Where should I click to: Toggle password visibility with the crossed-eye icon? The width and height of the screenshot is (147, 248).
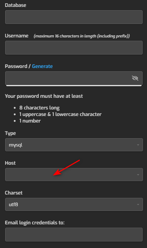(135, 78)
